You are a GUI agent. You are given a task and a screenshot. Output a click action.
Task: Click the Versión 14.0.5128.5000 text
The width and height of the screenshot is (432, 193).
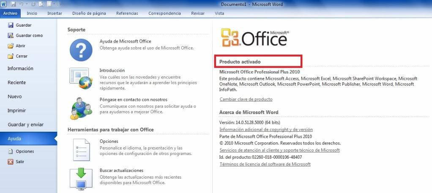click(250, 122)
